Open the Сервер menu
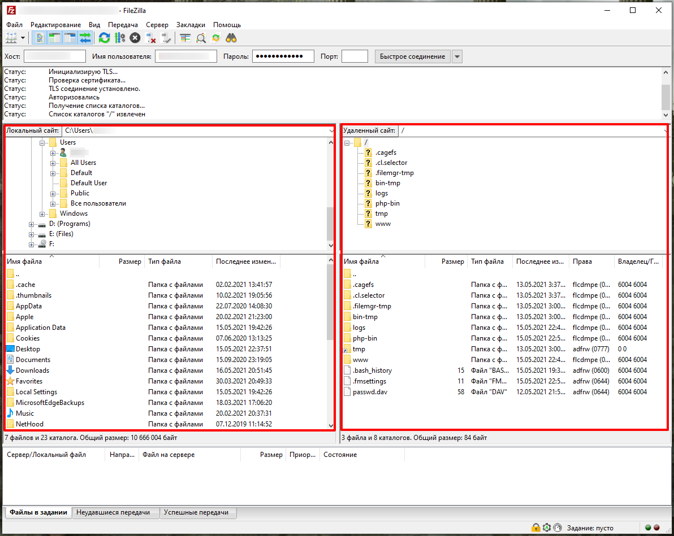This screenshot has width=674, height=536. coord(157,25)
